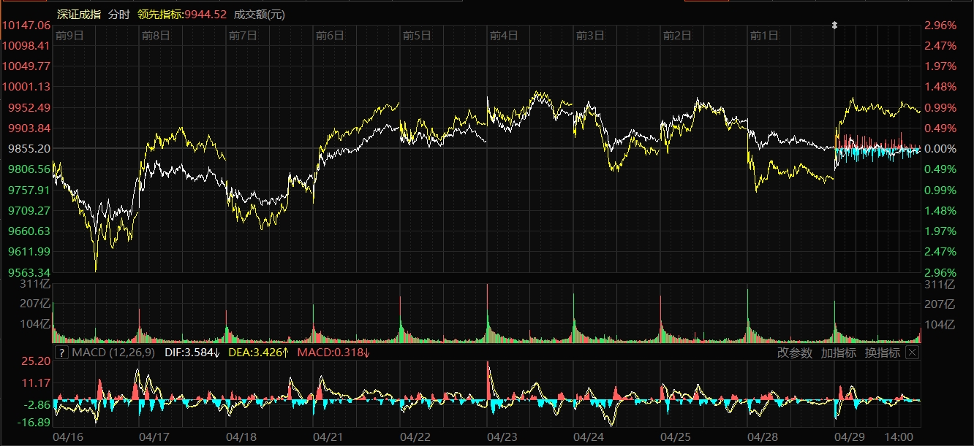Click the 04/21 date on the time axis

[328, 437]
